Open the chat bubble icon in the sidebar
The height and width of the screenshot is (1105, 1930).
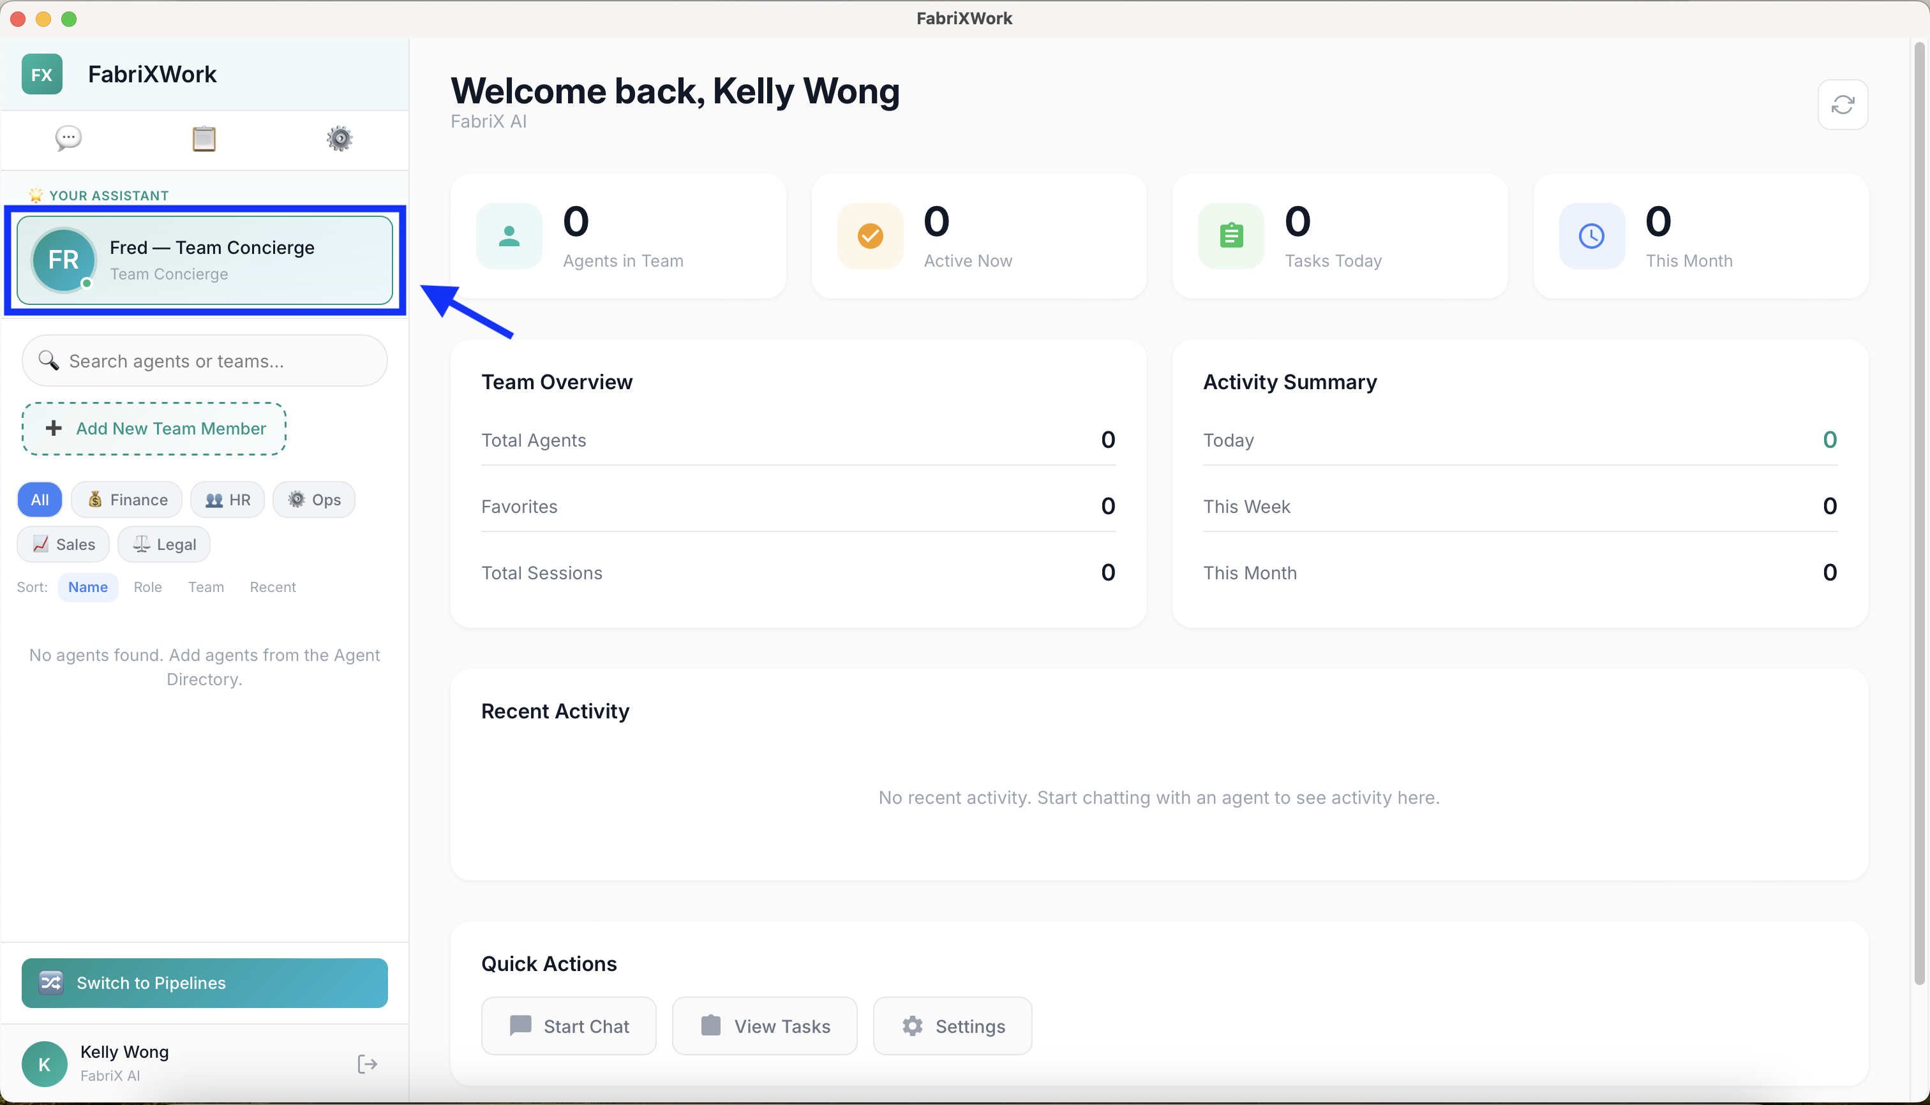tap(68, 138)
